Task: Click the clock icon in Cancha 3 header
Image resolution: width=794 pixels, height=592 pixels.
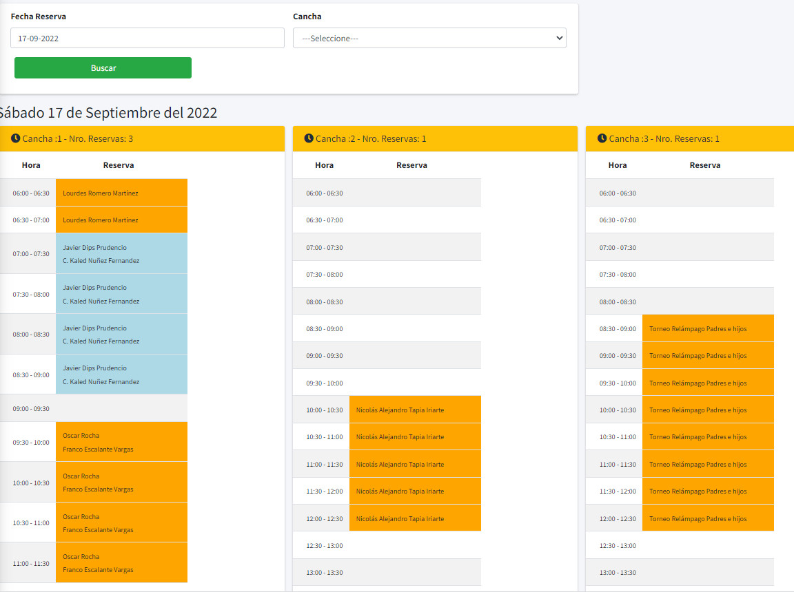Action: pos(602,138)
